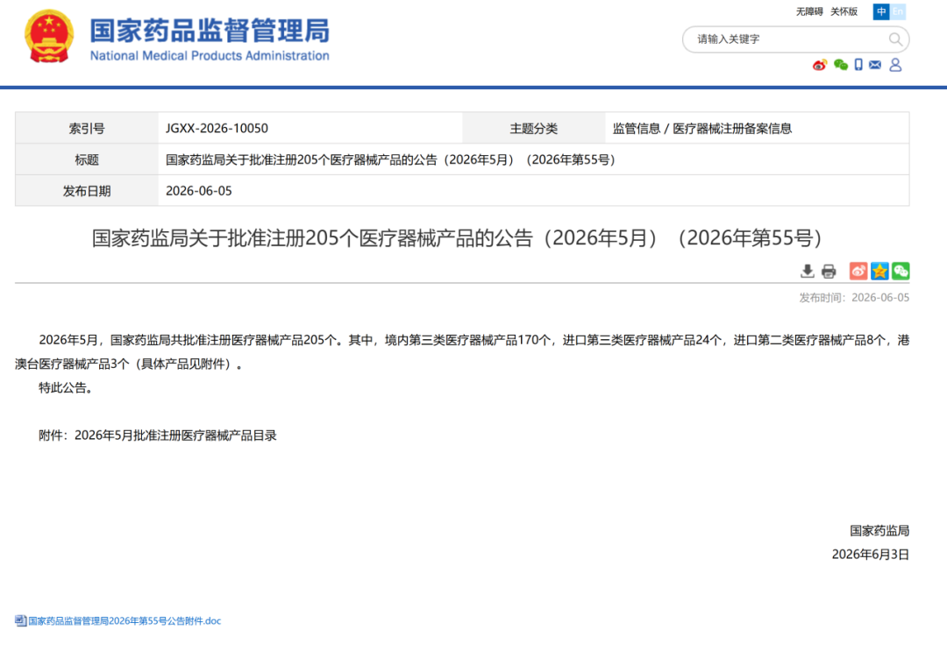Image resolution: width=947 pixels, height=665 pixels.
Task: Click publish date 2026-06-05 in table
Action: coord(199,191)
